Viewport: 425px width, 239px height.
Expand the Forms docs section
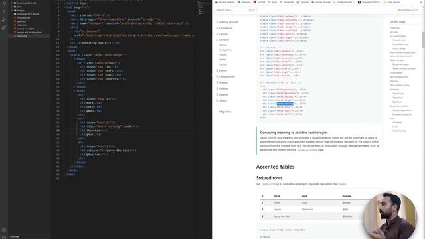point(222,70)
